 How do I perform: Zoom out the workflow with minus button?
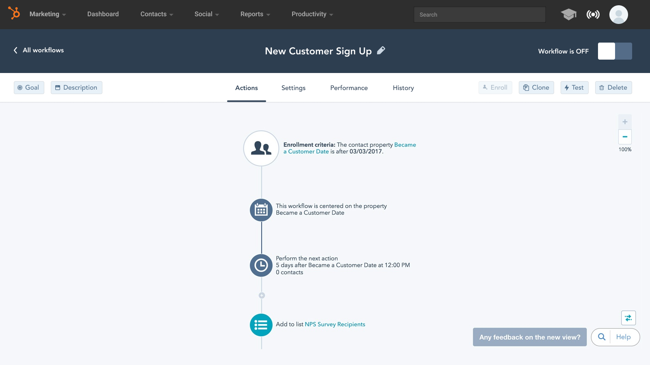coord(625,137)
